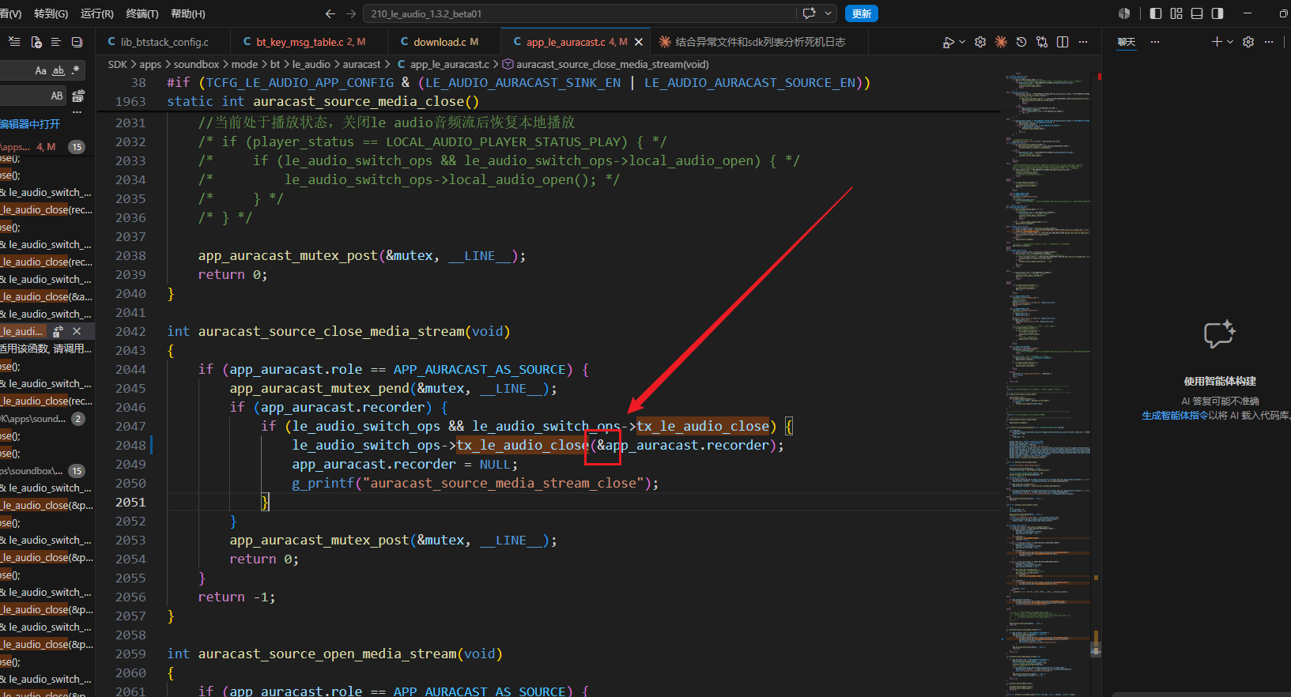This screenshot has width=1291, height=697.
Task: Click the 生成智能体指令 link
Action: (x=1175, y=416)
